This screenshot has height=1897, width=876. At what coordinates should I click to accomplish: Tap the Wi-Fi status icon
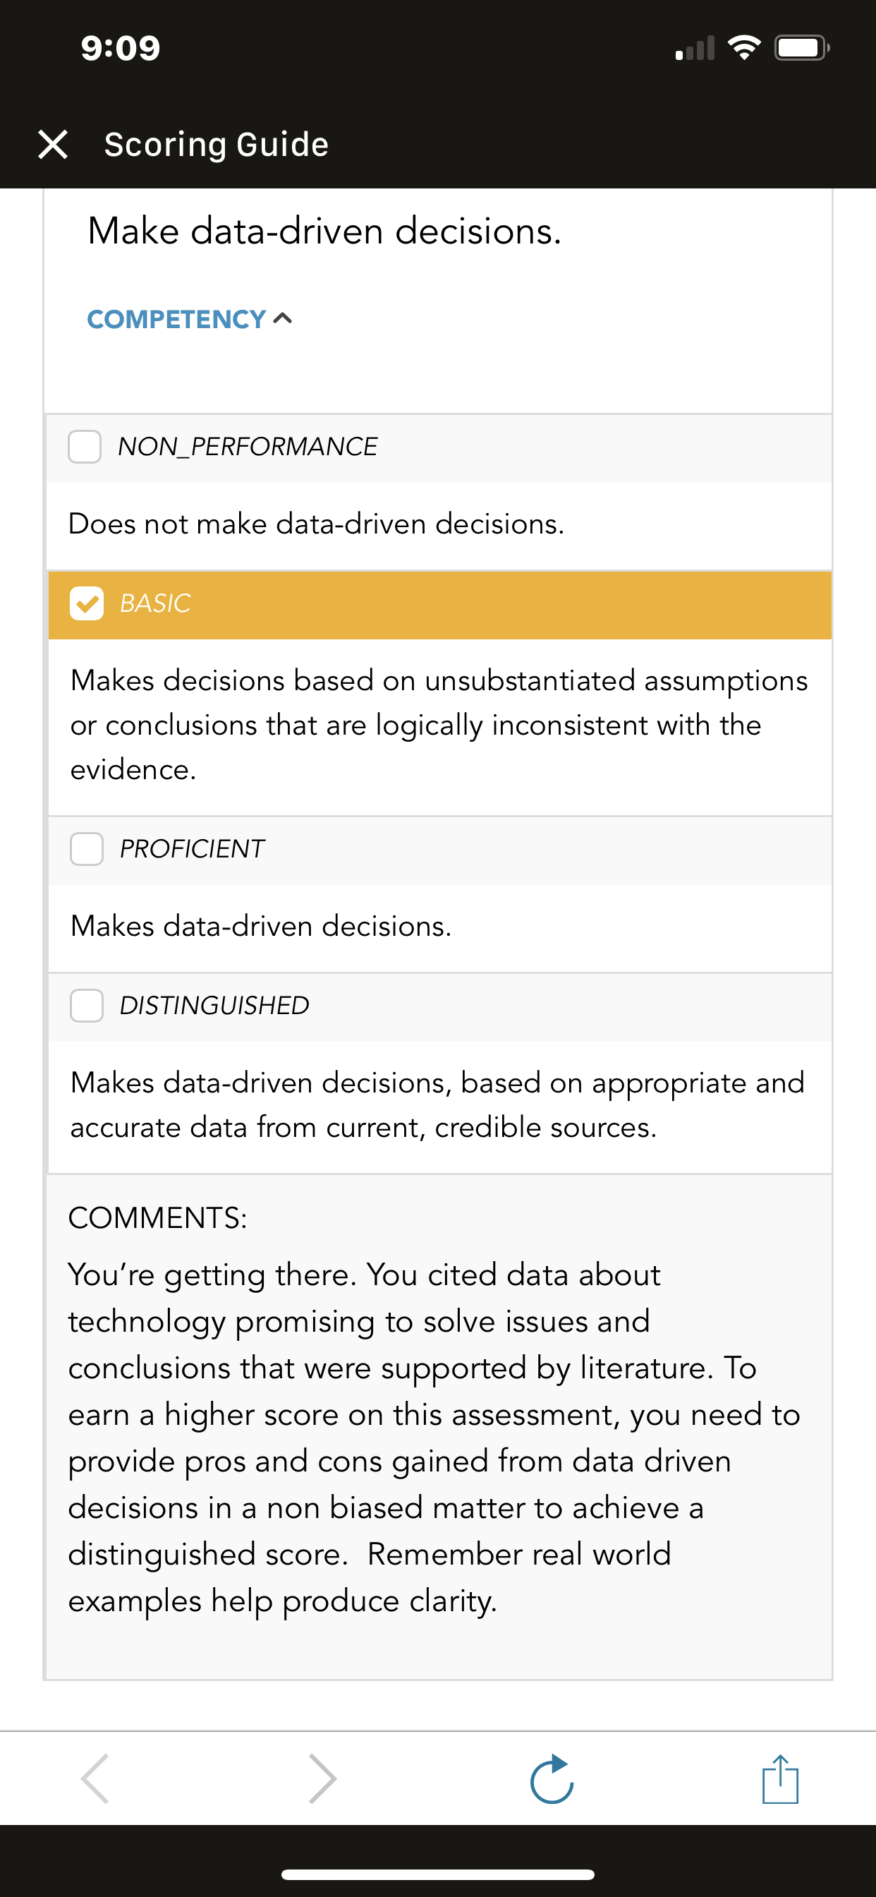[x=743, y=48]
